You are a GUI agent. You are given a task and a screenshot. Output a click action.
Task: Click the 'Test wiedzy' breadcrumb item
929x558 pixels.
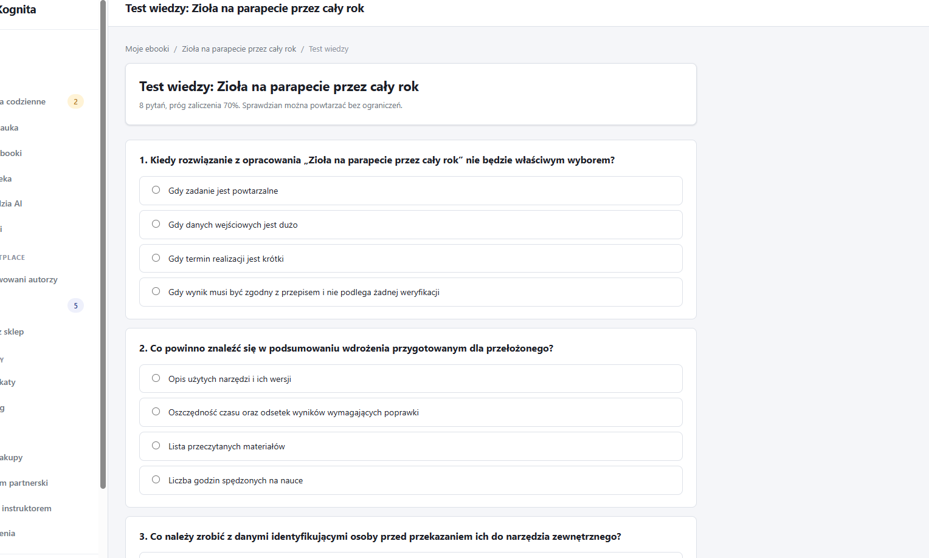[x=328, y=49]
